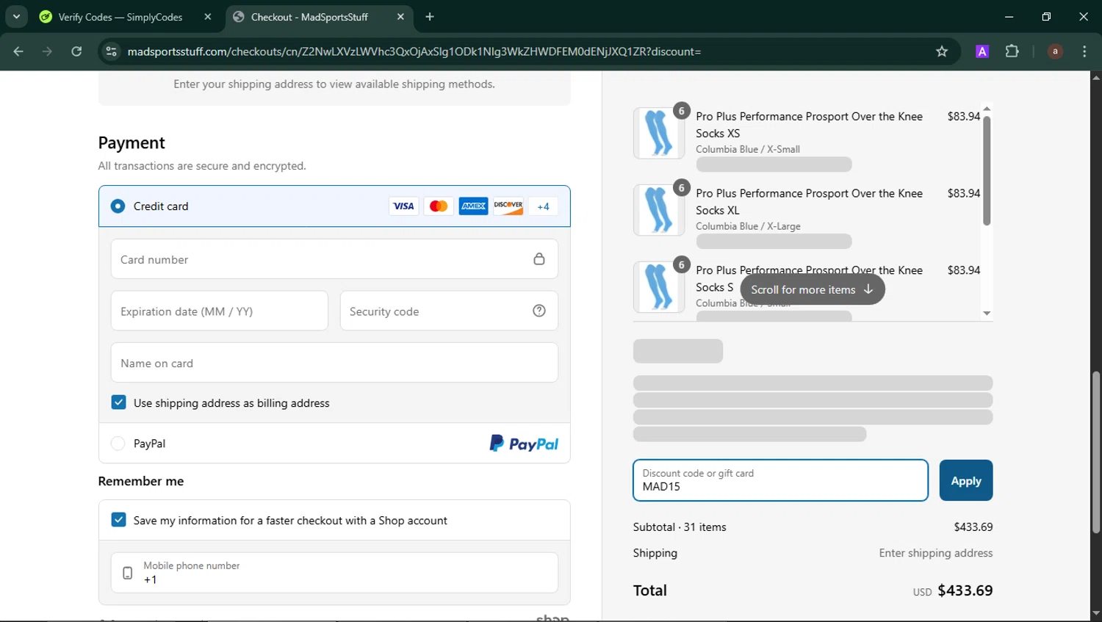
Task: Click the Total USD $433.69 value
Action: pyautogui.click(x=953, y=590)
